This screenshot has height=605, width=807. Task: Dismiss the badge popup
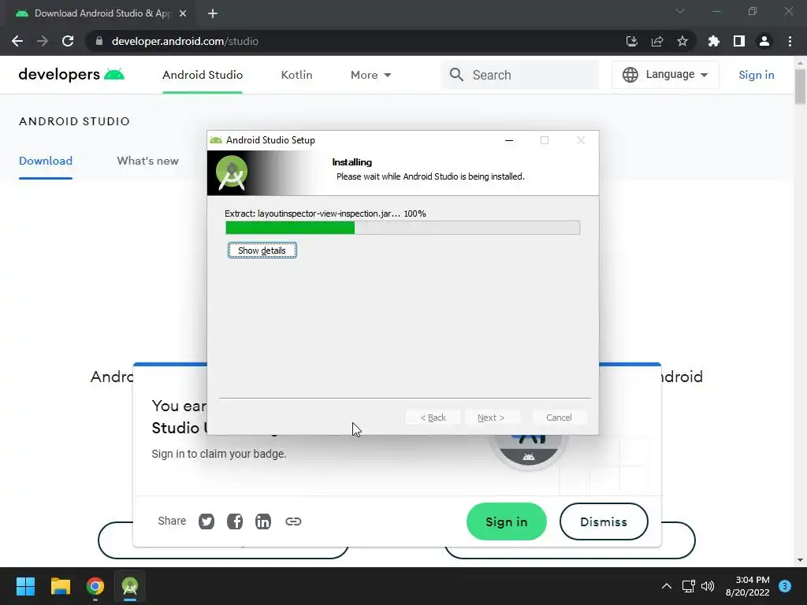[603, 521]
